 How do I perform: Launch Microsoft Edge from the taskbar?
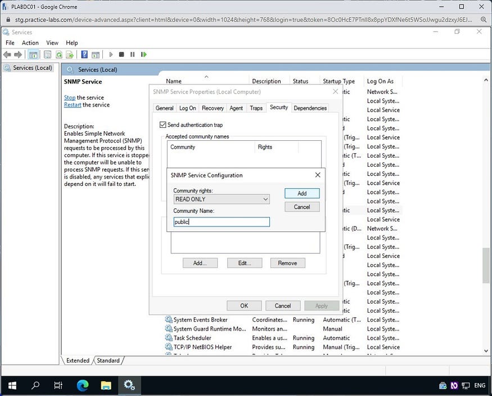pos(83,385)
